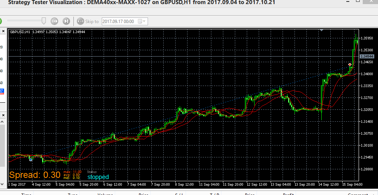Click the 6 Sep 12:00 time axis label

(x=113, y=185)
